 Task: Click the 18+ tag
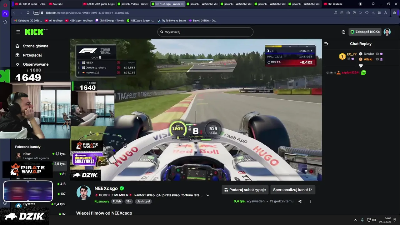click(128, 201)
